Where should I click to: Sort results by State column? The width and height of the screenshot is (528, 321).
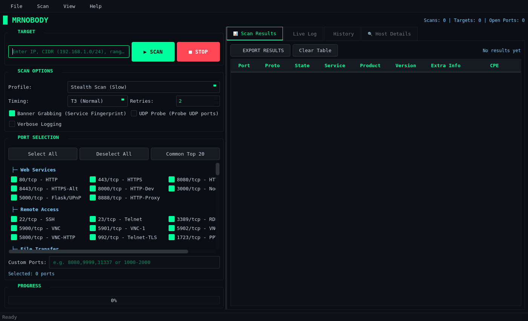pos(302,65)
